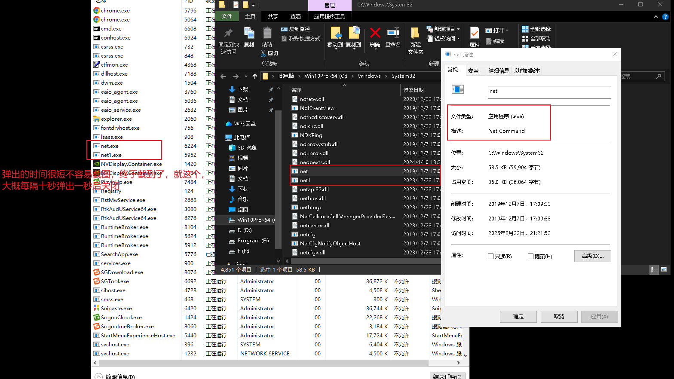Collapse the ribbon with the chevron

pos(656,17)
